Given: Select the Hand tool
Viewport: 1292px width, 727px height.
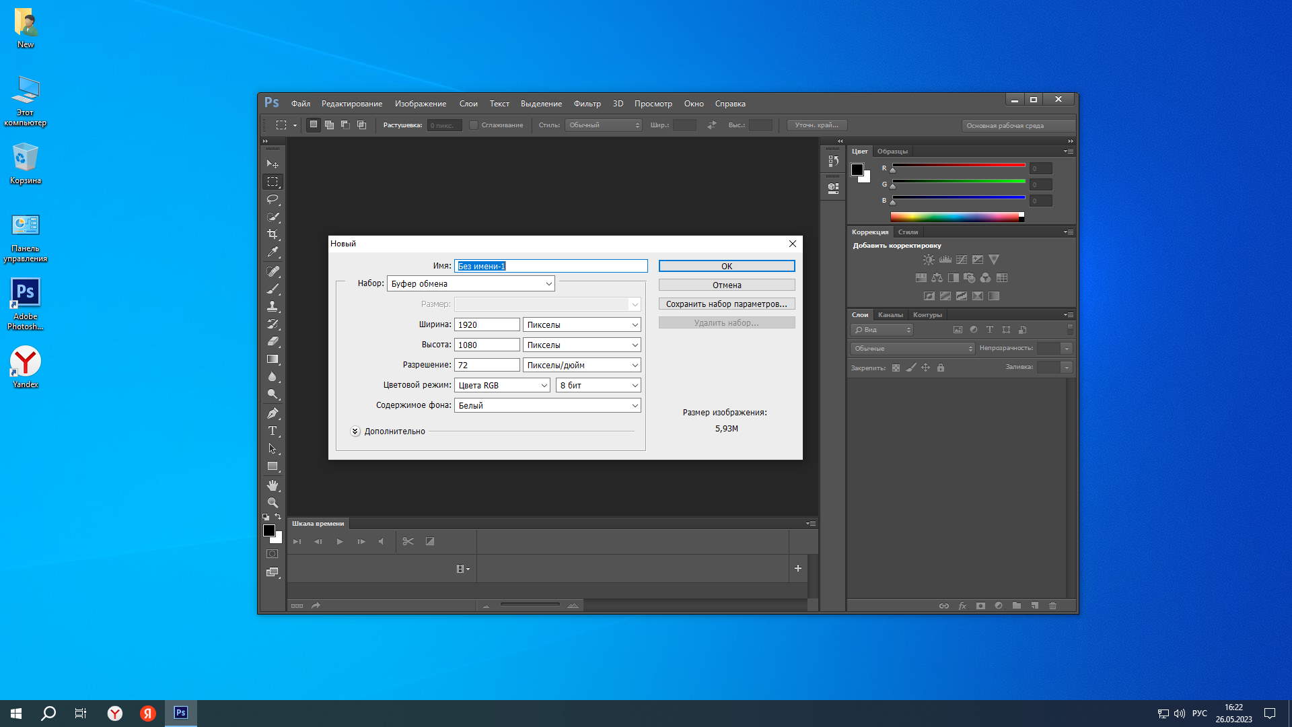Looking at the screenshot, I should [273, 485].
